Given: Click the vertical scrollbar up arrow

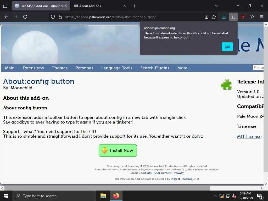Looking at the screenshot, I should (266, 24).
